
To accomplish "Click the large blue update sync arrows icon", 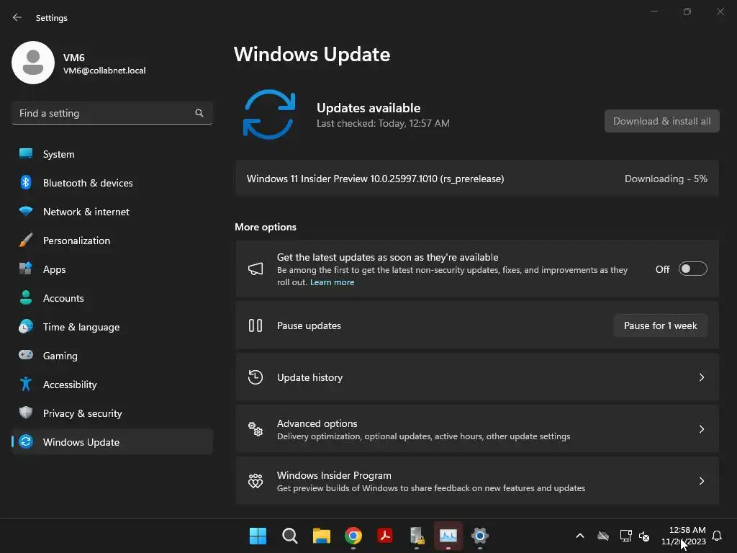I will pos(269,114).
